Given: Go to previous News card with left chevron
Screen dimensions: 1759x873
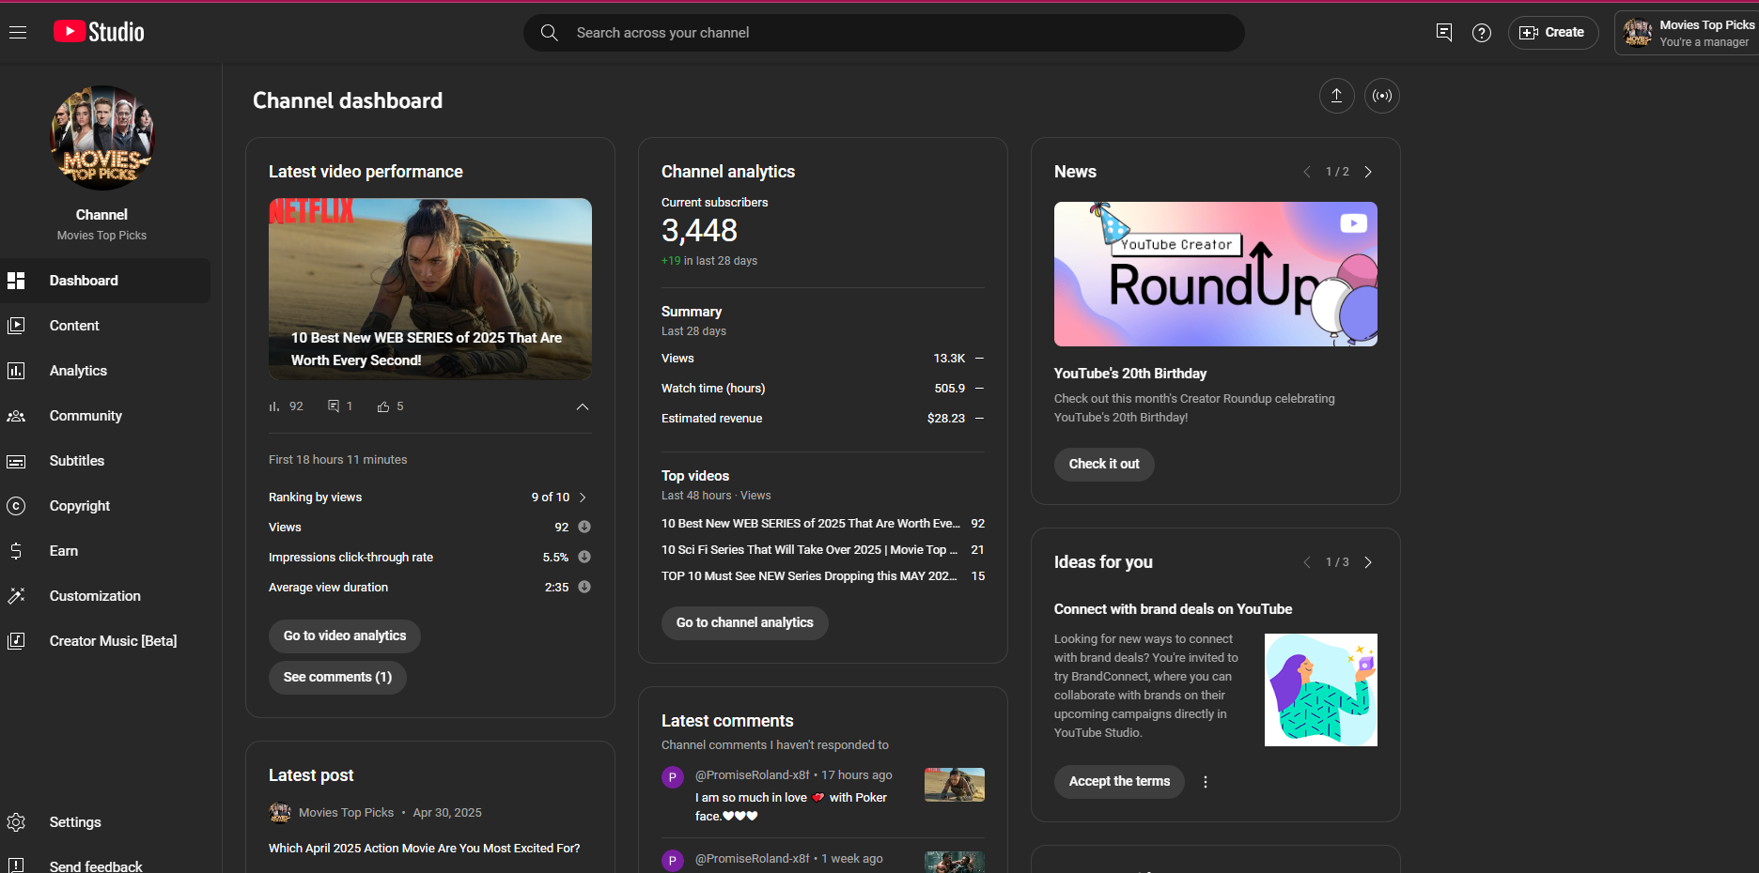Looking at the screenshot, I should [x=1307, y=172].
